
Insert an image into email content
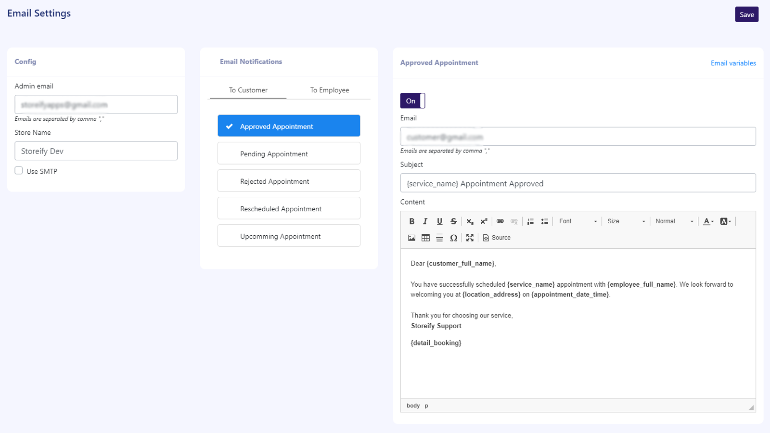[x=411, y=238]
